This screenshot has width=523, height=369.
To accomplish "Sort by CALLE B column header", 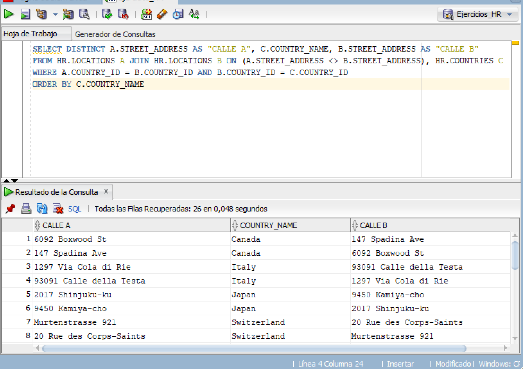I will 430,225.
